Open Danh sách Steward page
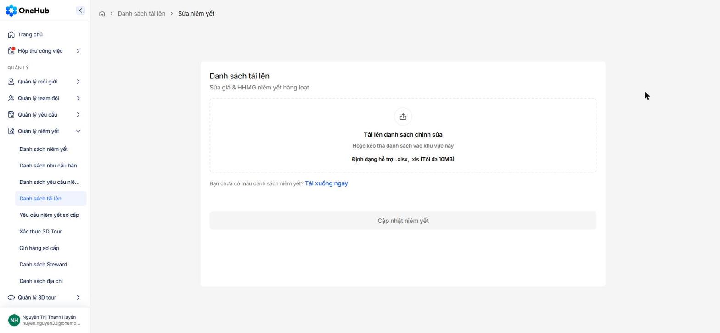 point(51,265)
